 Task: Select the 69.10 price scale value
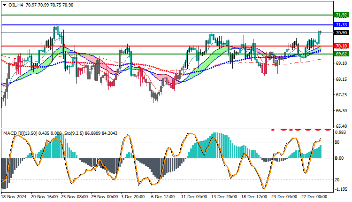coord(341,63)
